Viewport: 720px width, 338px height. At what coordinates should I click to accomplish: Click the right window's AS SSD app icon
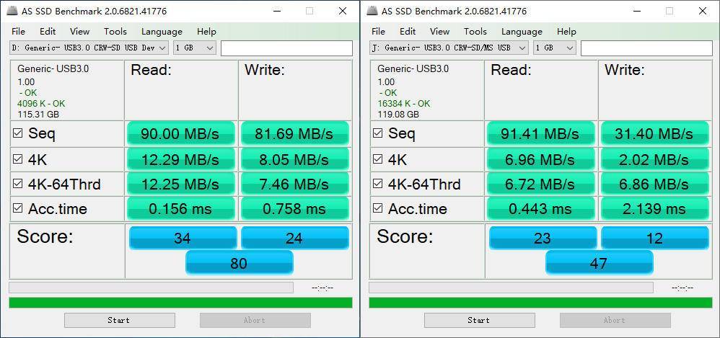tap(372, 11)
